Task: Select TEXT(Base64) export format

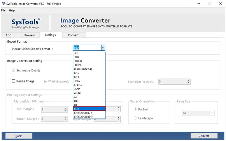Action: click(89, 69)
